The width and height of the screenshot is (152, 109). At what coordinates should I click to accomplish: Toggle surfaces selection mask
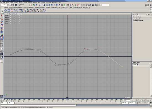pos(49,5)
